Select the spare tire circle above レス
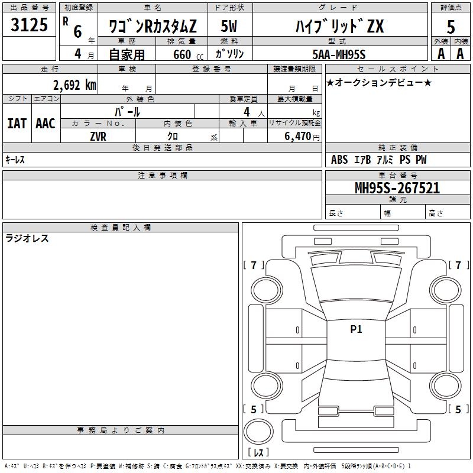This screenshot has height=473, width=473. tap(258, 432)
